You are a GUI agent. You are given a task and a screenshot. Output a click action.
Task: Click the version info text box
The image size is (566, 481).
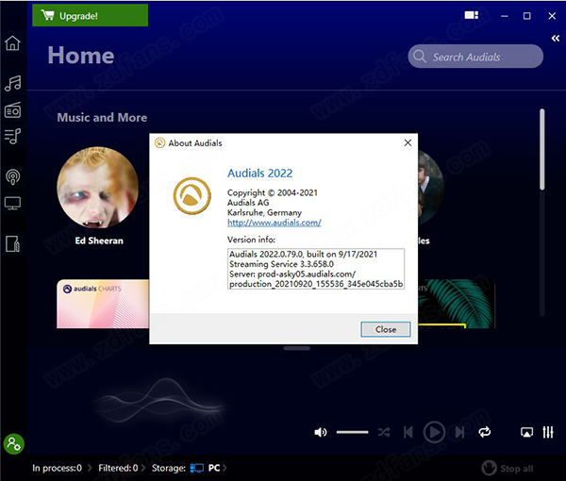point(316,269)
